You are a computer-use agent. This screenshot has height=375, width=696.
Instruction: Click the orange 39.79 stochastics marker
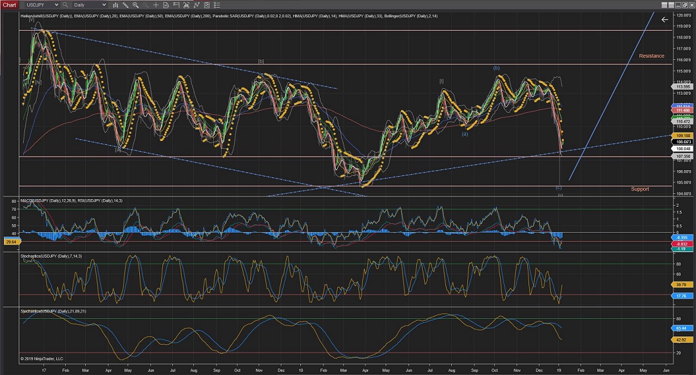[683, 285]
